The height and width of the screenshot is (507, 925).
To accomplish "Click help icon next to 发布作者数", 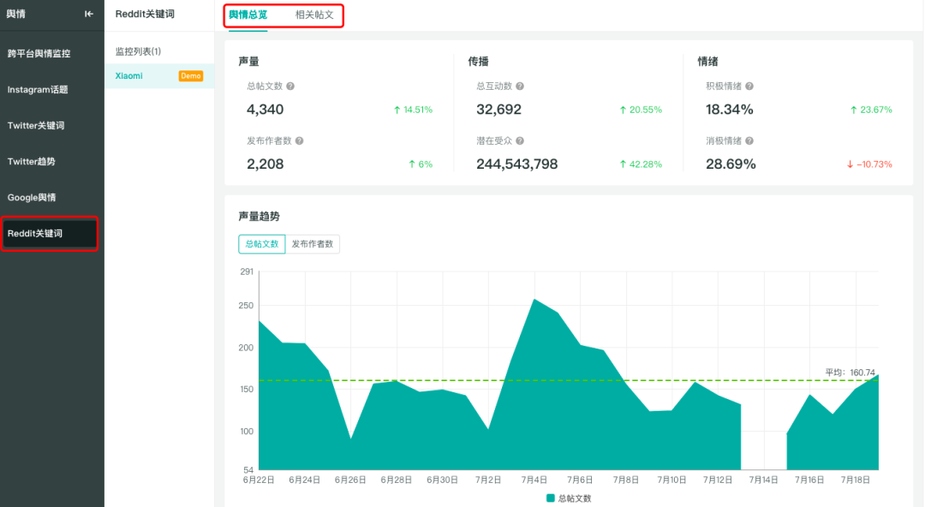I will click(x=299, y=141).
